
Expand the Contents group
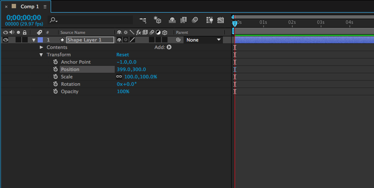click(x=42, y=47)
